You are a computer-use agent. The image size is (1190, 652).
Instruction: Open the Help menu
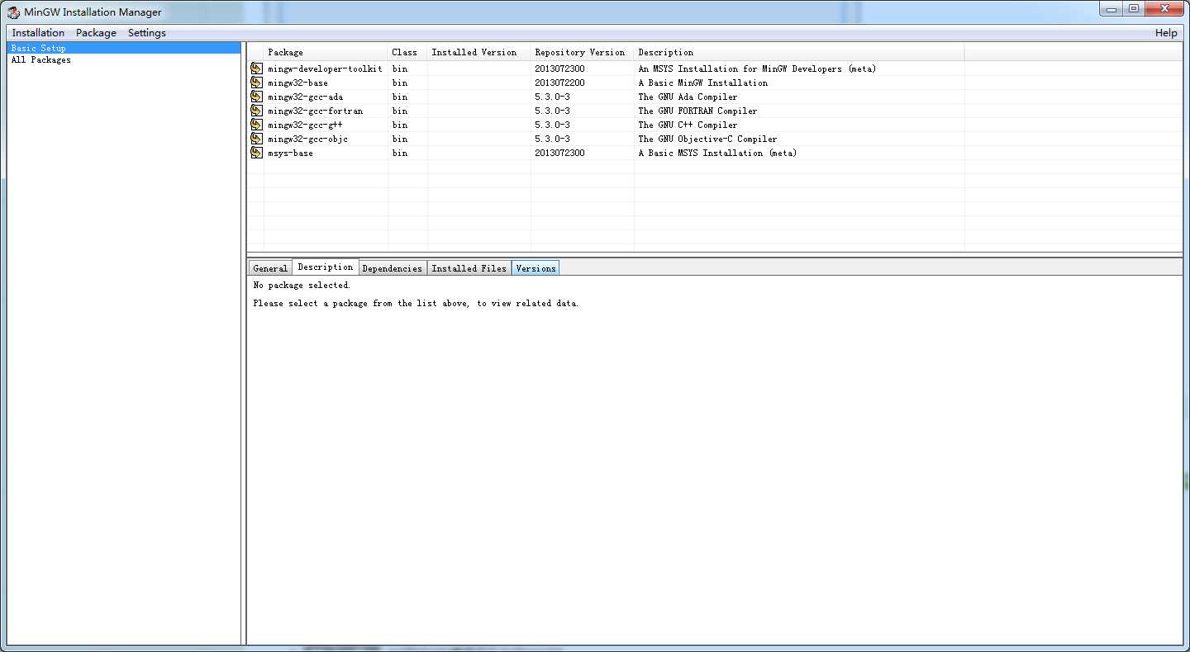1166,33
